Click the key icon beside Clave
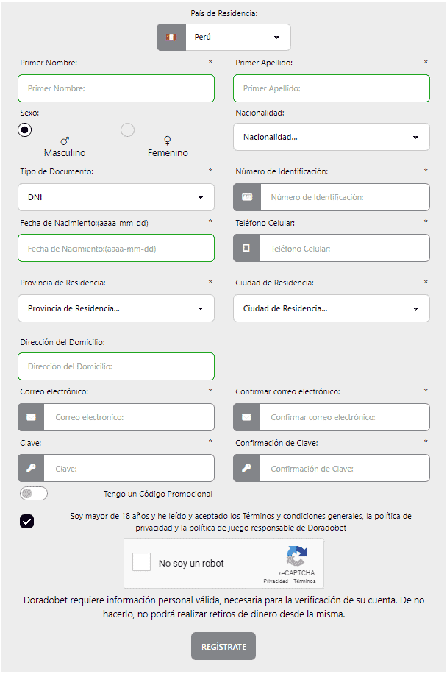Screen dimensions: 447x674 click(31, 468)
